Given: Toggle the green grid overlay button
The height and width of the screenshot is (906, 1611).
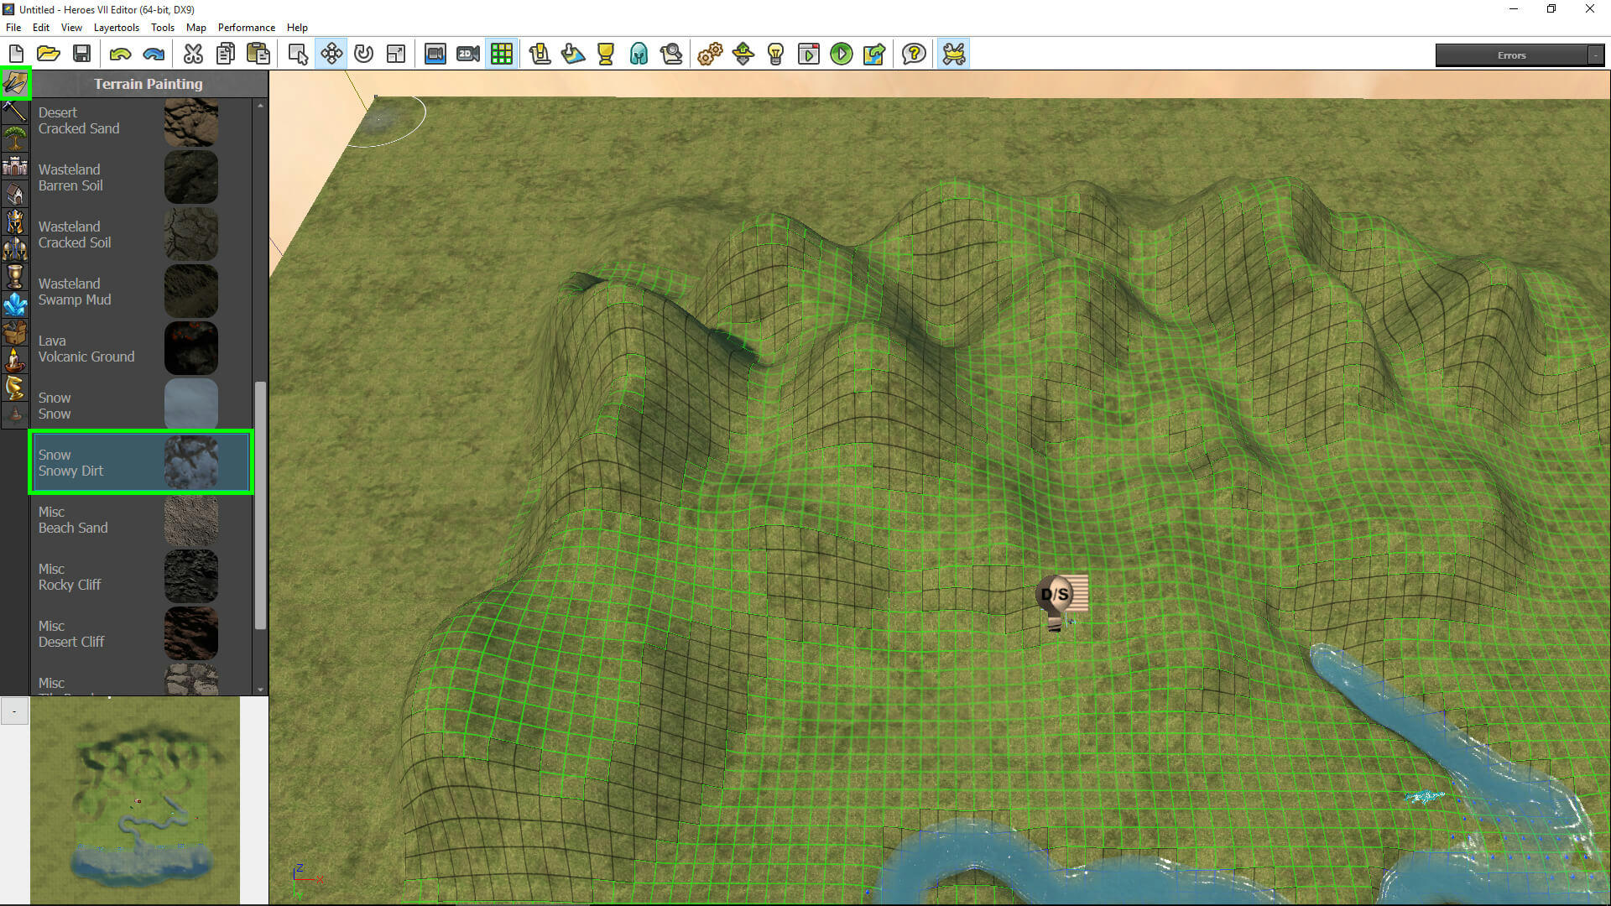Looking at the screenshot, I should click(x=502, y=55).
